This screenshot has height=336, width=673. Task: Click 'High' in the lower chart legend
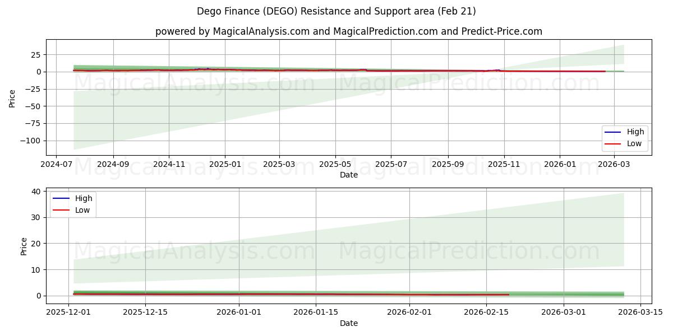84,198
